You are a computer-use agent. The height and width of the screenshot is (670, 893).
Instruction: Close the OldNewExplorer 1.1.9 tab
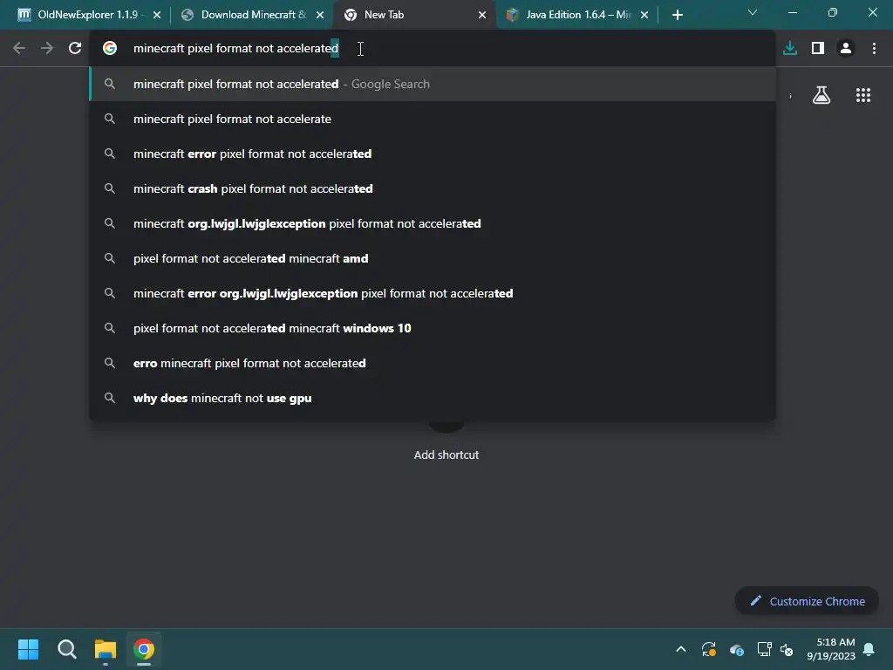point(157,15)
